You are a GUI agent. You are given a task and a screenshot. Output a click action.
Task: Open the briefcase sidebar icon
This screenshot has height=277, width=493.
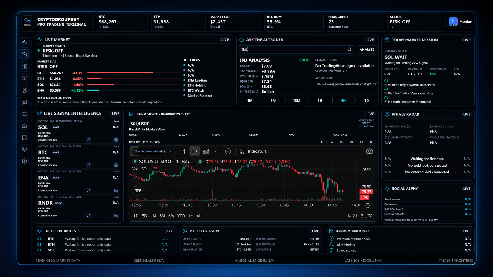[x=24, y=126]
